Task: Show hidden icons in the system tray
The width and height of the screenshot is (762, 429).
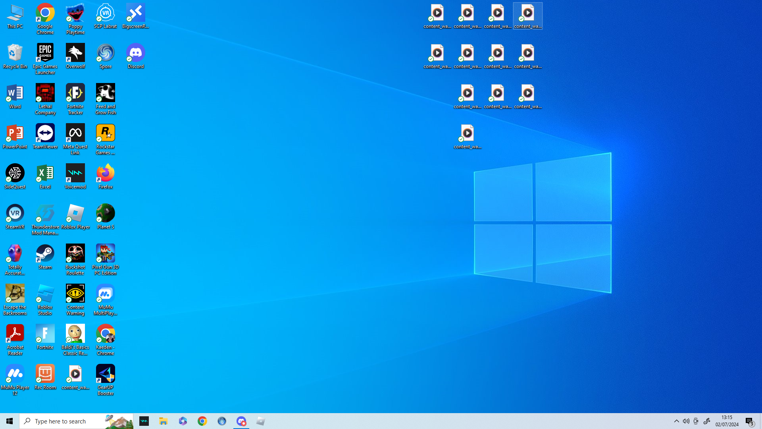Action: click(x=677, y=421)
